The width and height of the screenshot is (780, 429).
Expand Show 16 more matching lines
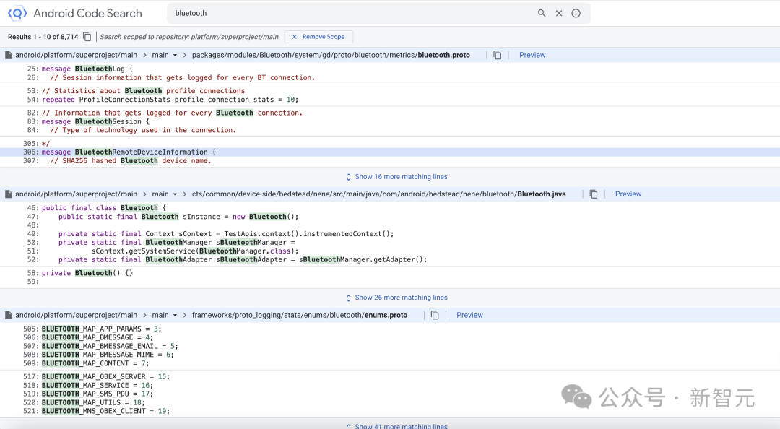396,177
